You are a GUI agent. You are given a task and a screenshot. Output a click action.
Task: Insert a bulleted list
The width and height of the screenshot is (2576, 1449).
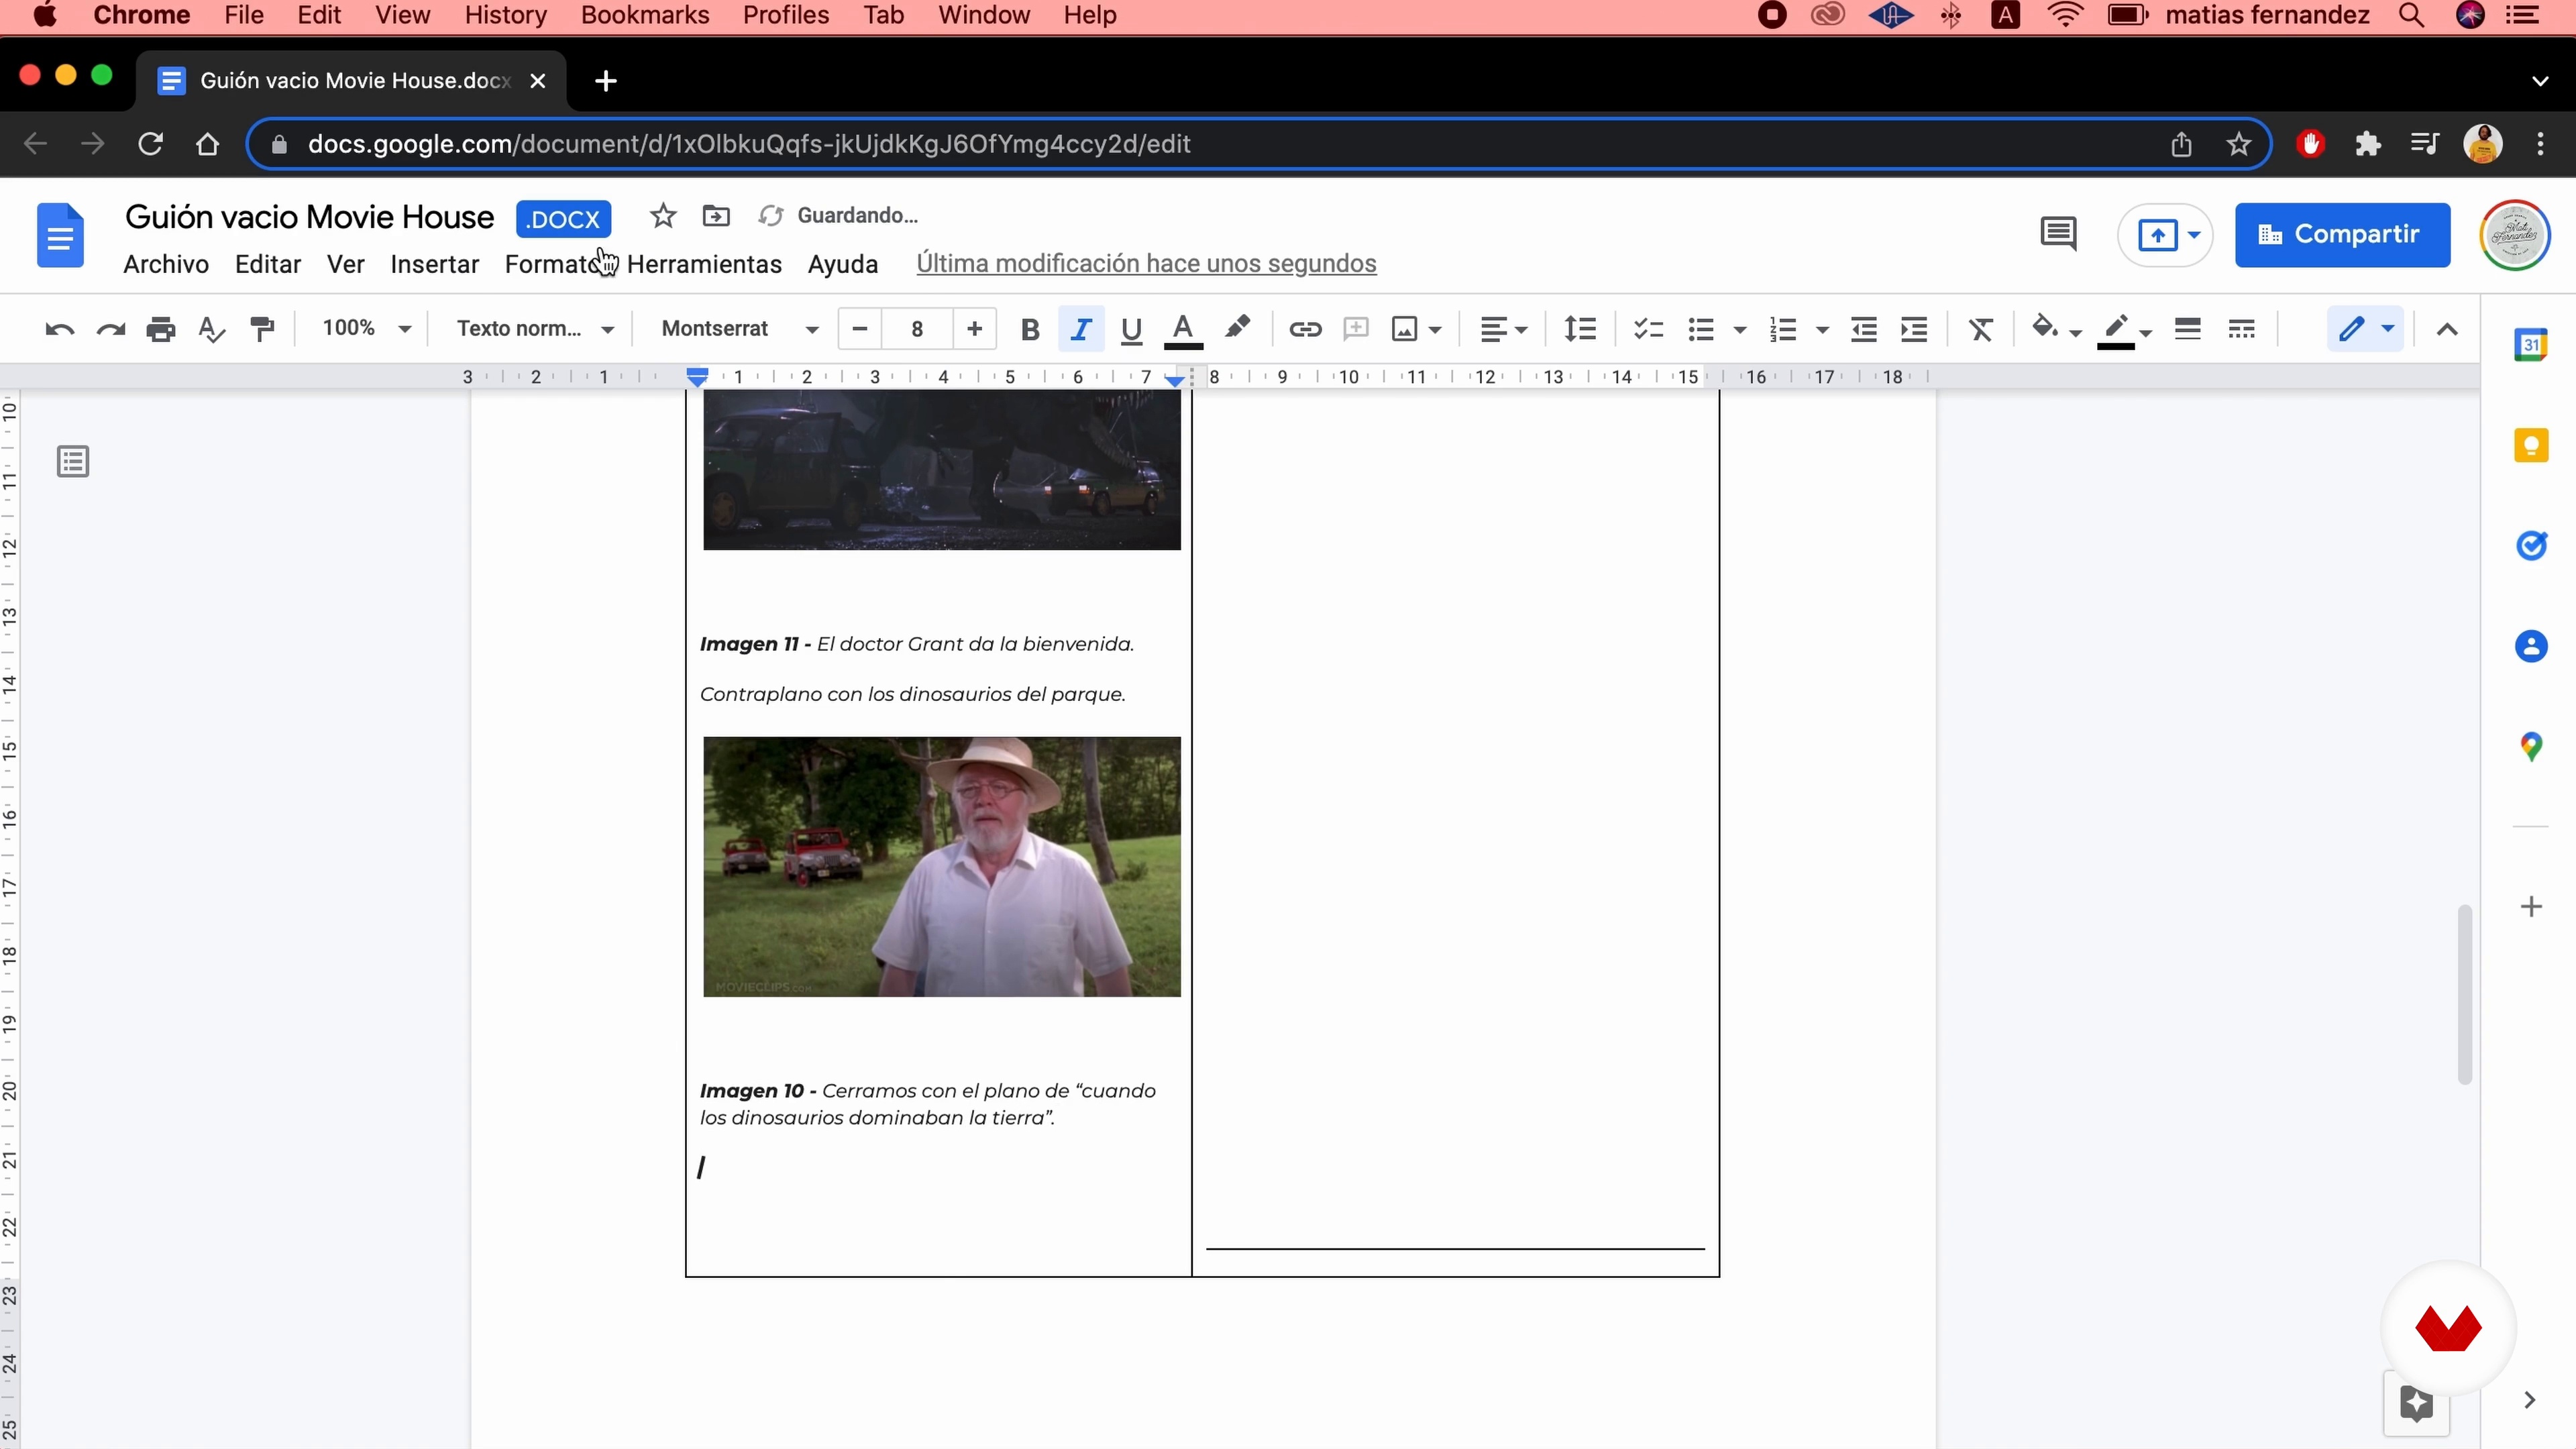click(1701, 329)
